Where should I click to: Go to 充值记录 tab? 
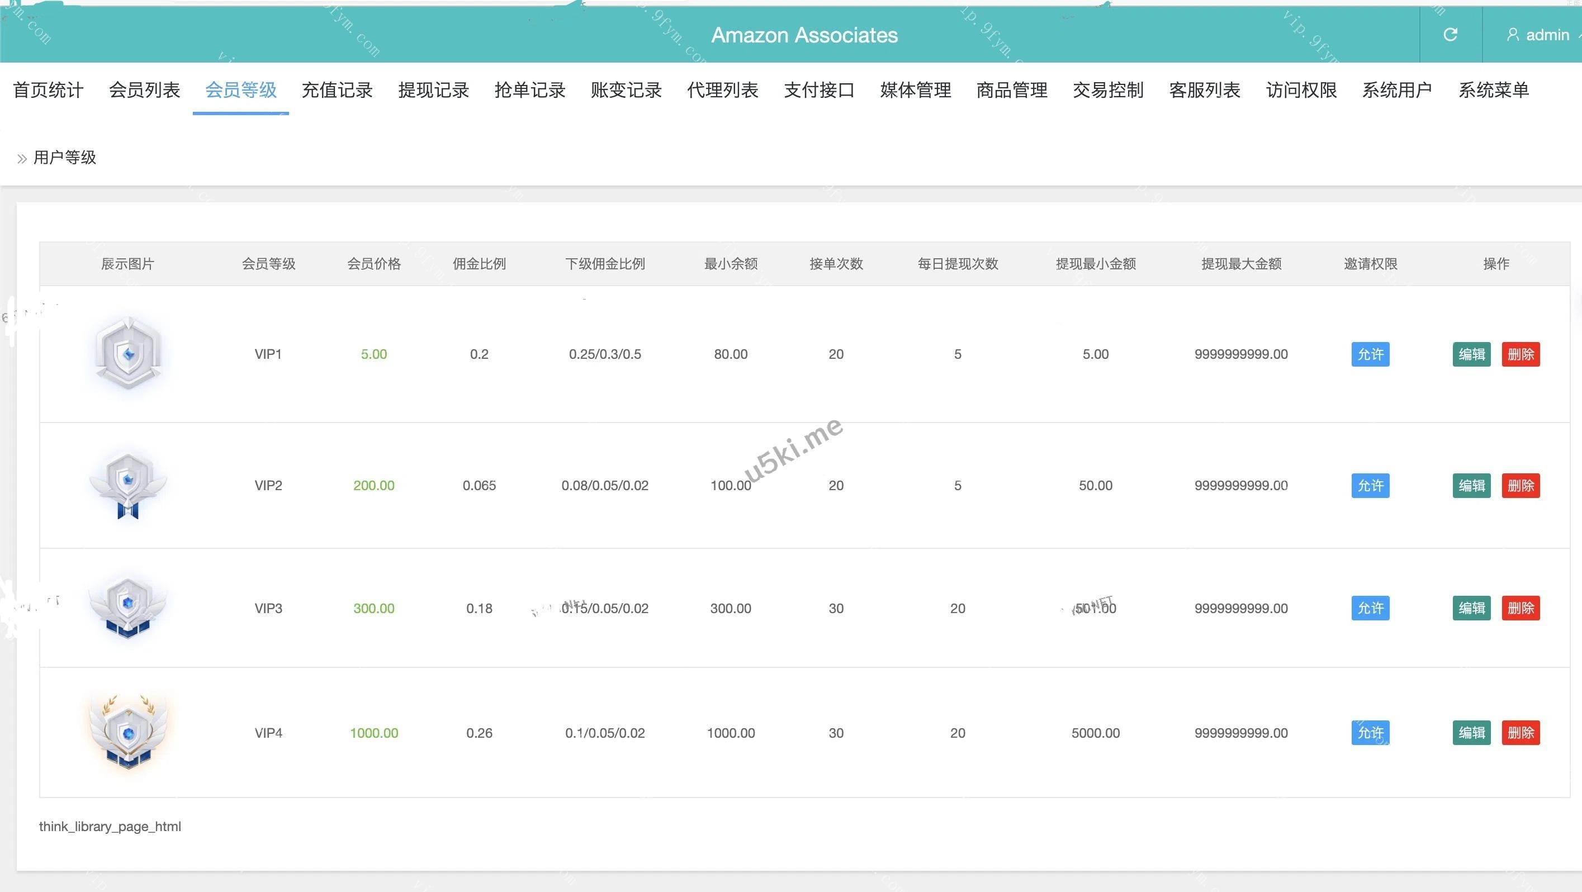pyautogui.click(x=337, y=90)
